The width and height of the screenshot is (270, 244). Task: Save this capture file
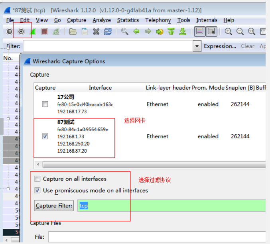click(85, 31)
